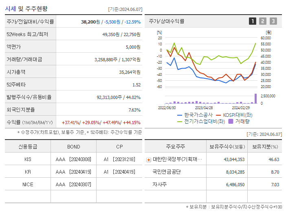The width and height of the screenshot is (286, 213).
Task: Select the daily change -5,500원
Action: coord(112,22)
